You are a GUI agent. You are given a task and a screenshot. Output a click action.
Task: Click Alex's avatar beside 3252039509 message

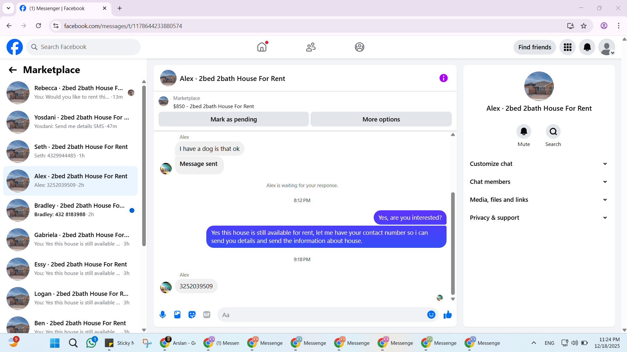click(166, 287)
